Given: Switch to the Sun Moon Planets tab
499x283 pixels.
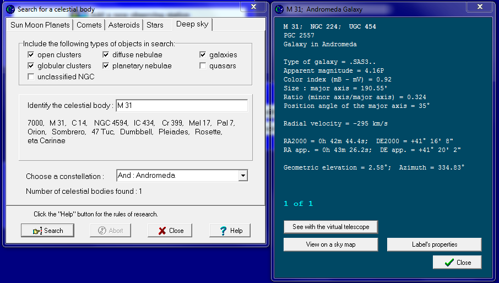Looking at the screenshot, I should pos(40,25).
